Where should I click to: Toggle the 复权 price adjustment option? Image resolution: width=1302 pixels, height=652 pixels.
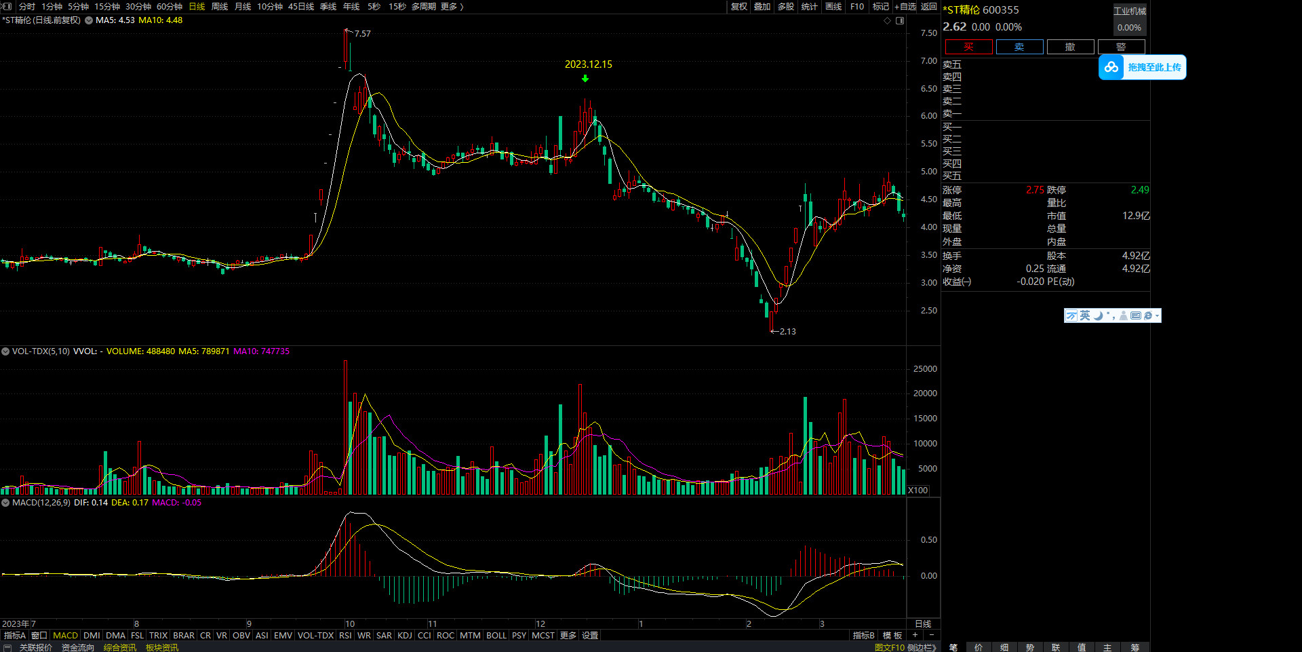point(738,6)
